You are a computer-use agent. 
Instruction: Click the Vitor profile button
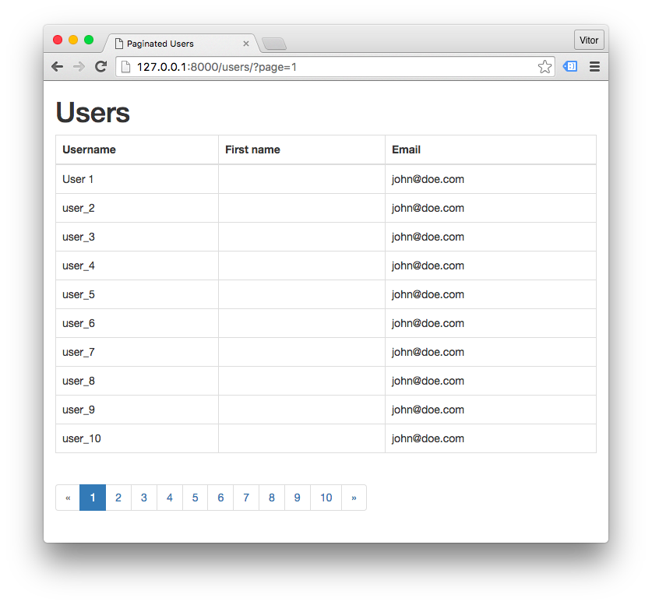pyautogui.click(x=588, y=39)
